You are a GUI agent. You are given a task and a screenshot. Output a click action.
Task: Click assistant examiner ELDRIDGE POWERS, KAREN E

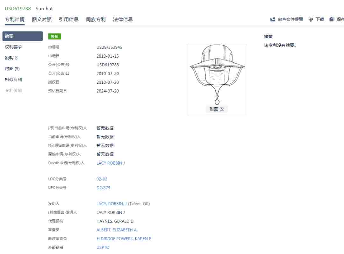coord(124,239)
